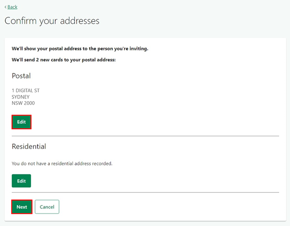Cancel the address confirmation
The height and width of the screenshot is (226, 290).
click(47, 207)
